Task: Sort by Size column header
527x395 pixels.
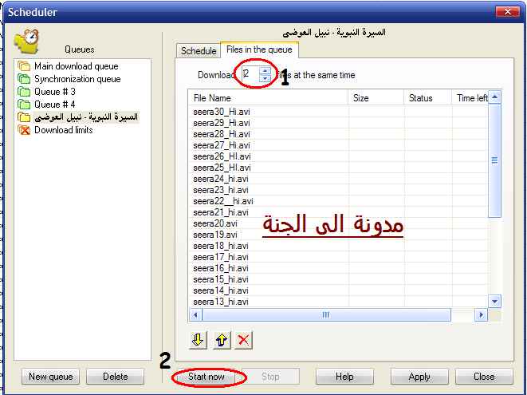Action: point(376,98)
